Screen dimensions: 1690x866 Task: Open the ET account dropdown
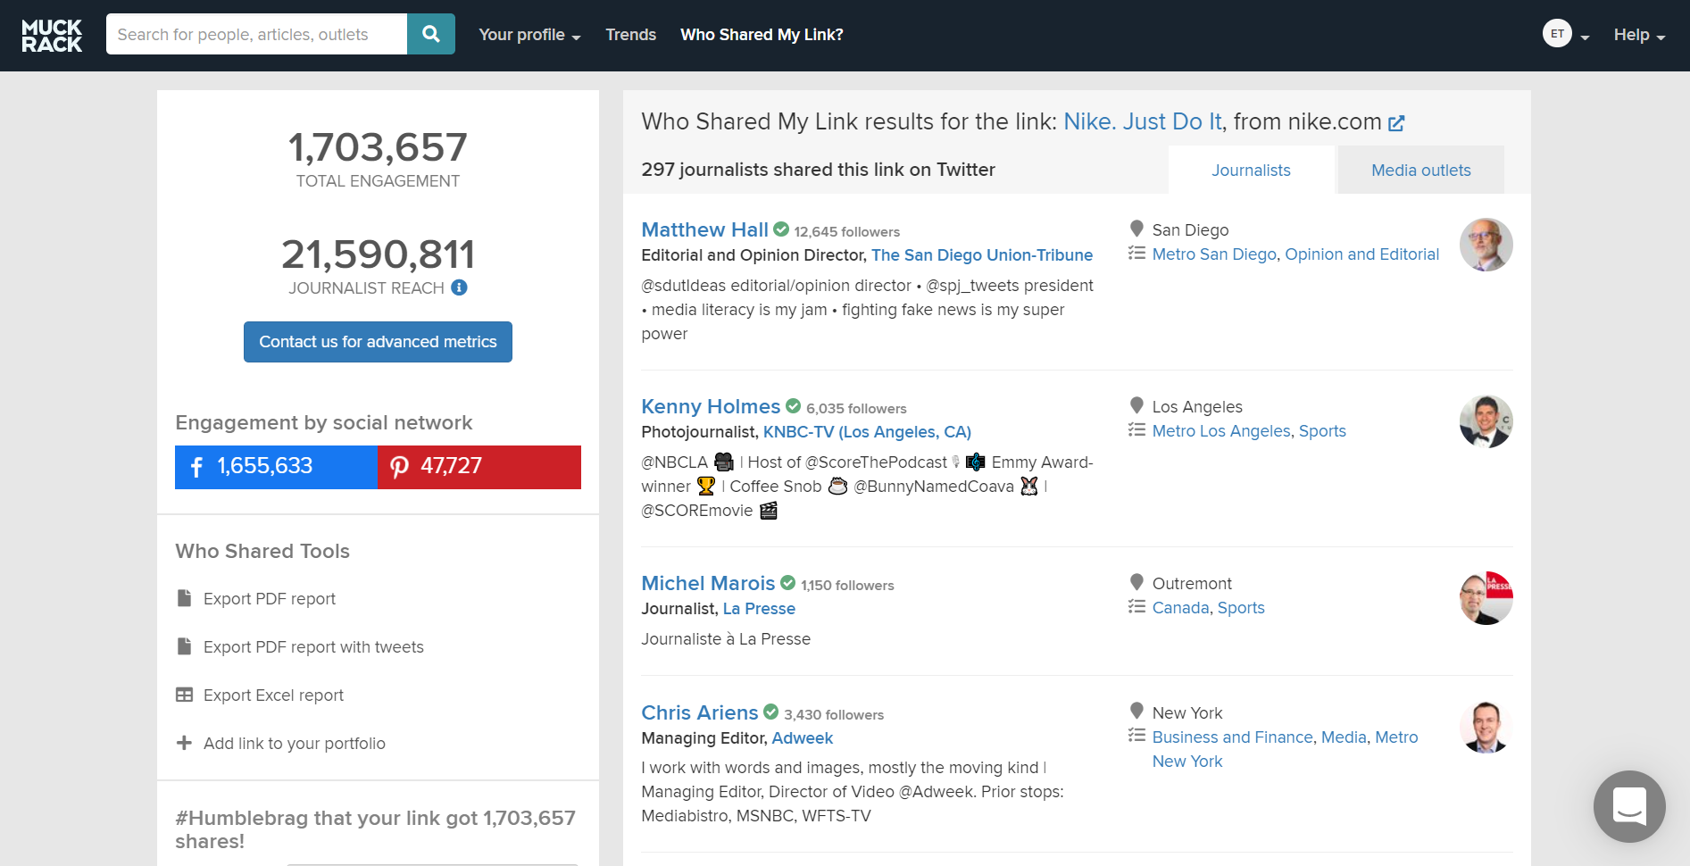tap(1566, 35)
